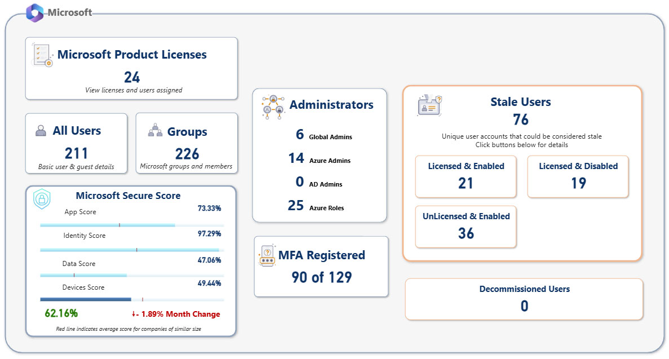Click the Devices Score progress bar
Viewport: 669px width, 359px height.
pos(131,300)
